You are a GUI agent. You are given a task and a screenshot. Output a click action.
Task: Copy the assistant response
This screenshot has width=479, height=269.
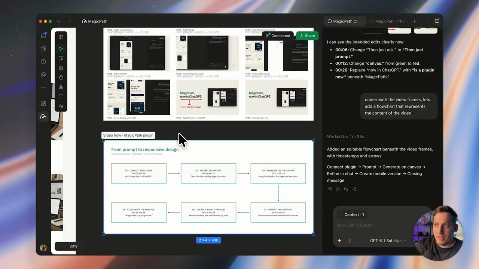(x=329, y=189)
